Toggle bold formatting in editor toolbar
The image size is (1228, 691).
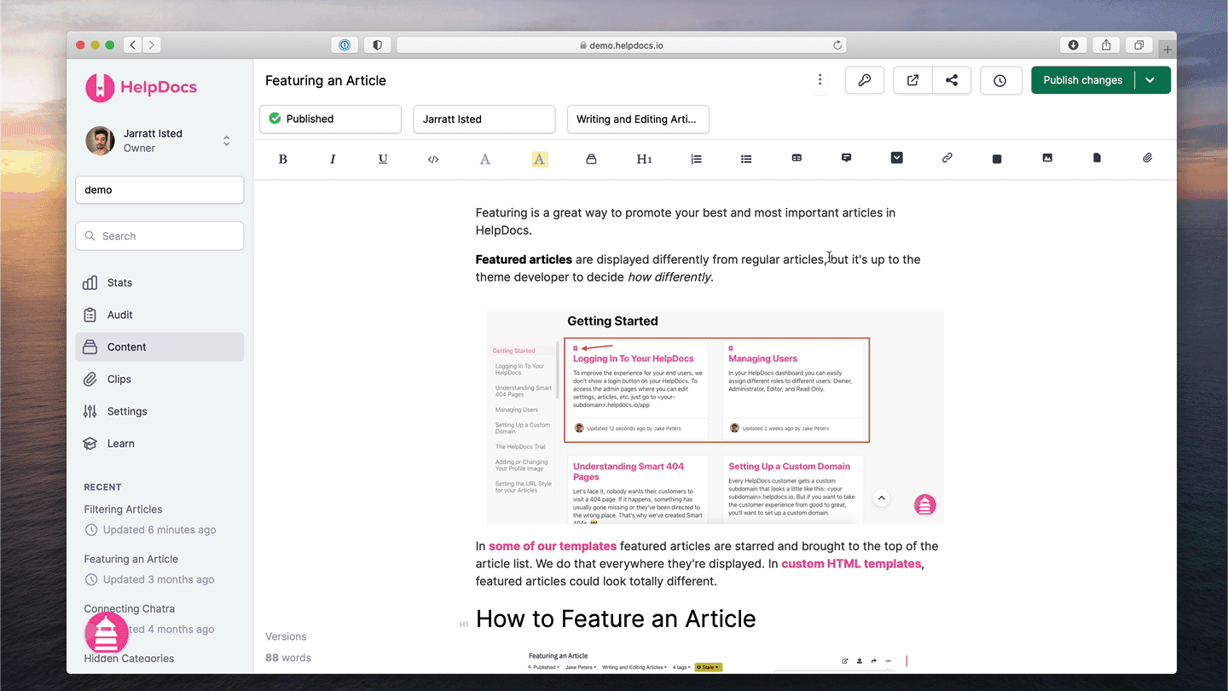click(x=283, y=159)
